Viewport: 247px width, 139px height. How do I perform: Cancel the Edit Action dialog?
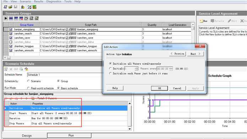point(177,88)
